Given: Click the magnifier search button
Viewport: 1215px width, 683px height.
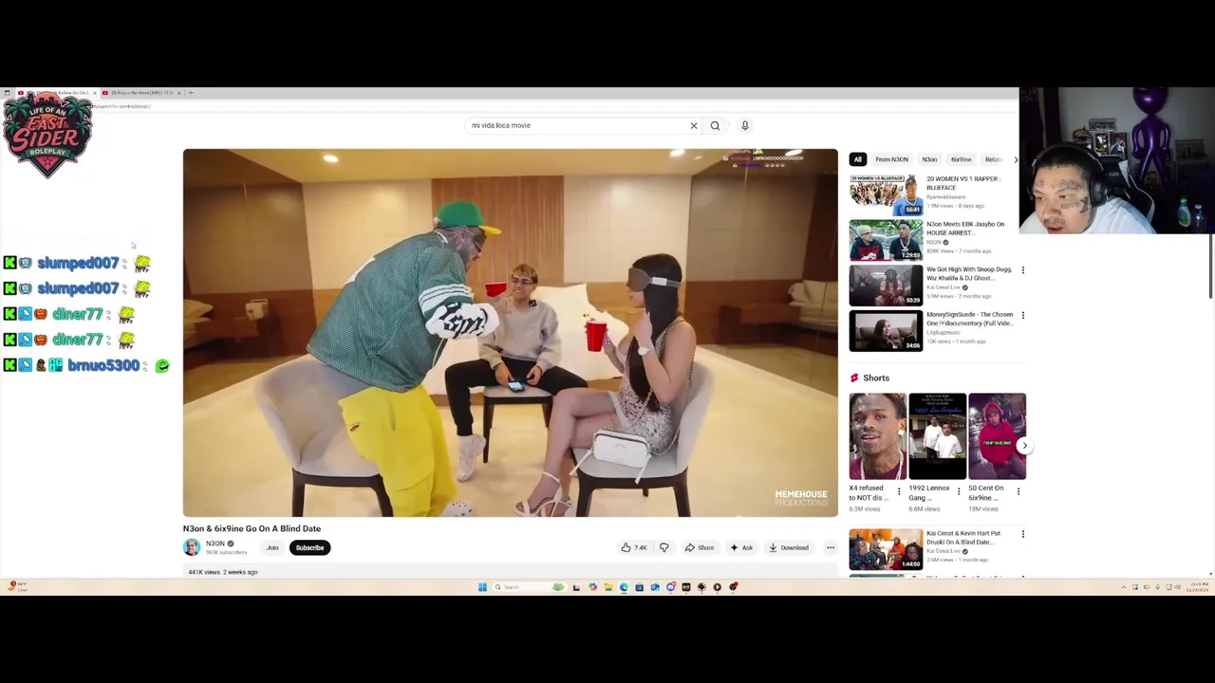Looking at the screenshot, I should point(715,125).
